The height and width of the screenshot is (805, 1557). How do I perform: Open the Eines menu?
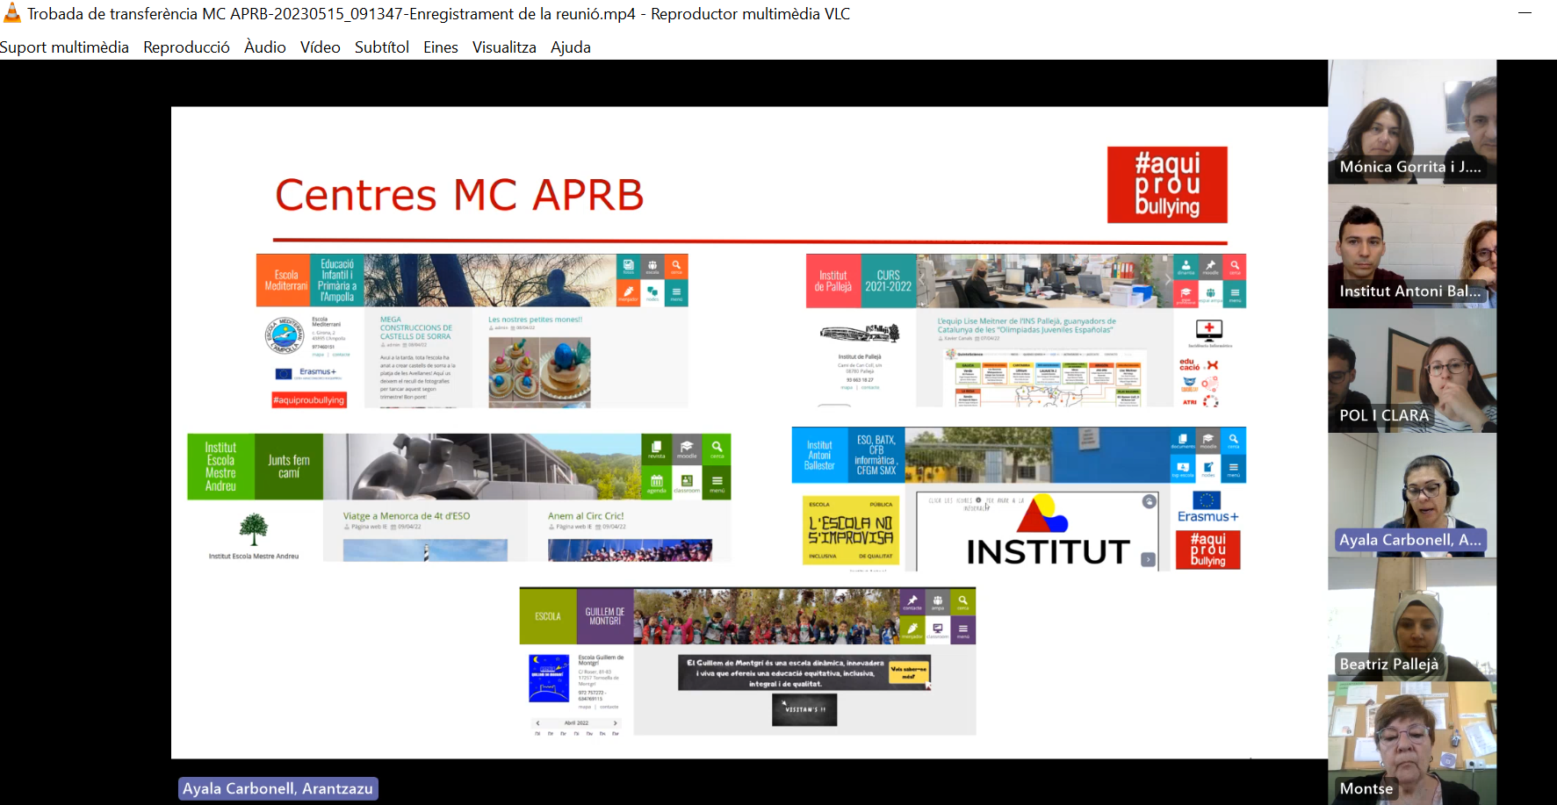coord(440,47)
